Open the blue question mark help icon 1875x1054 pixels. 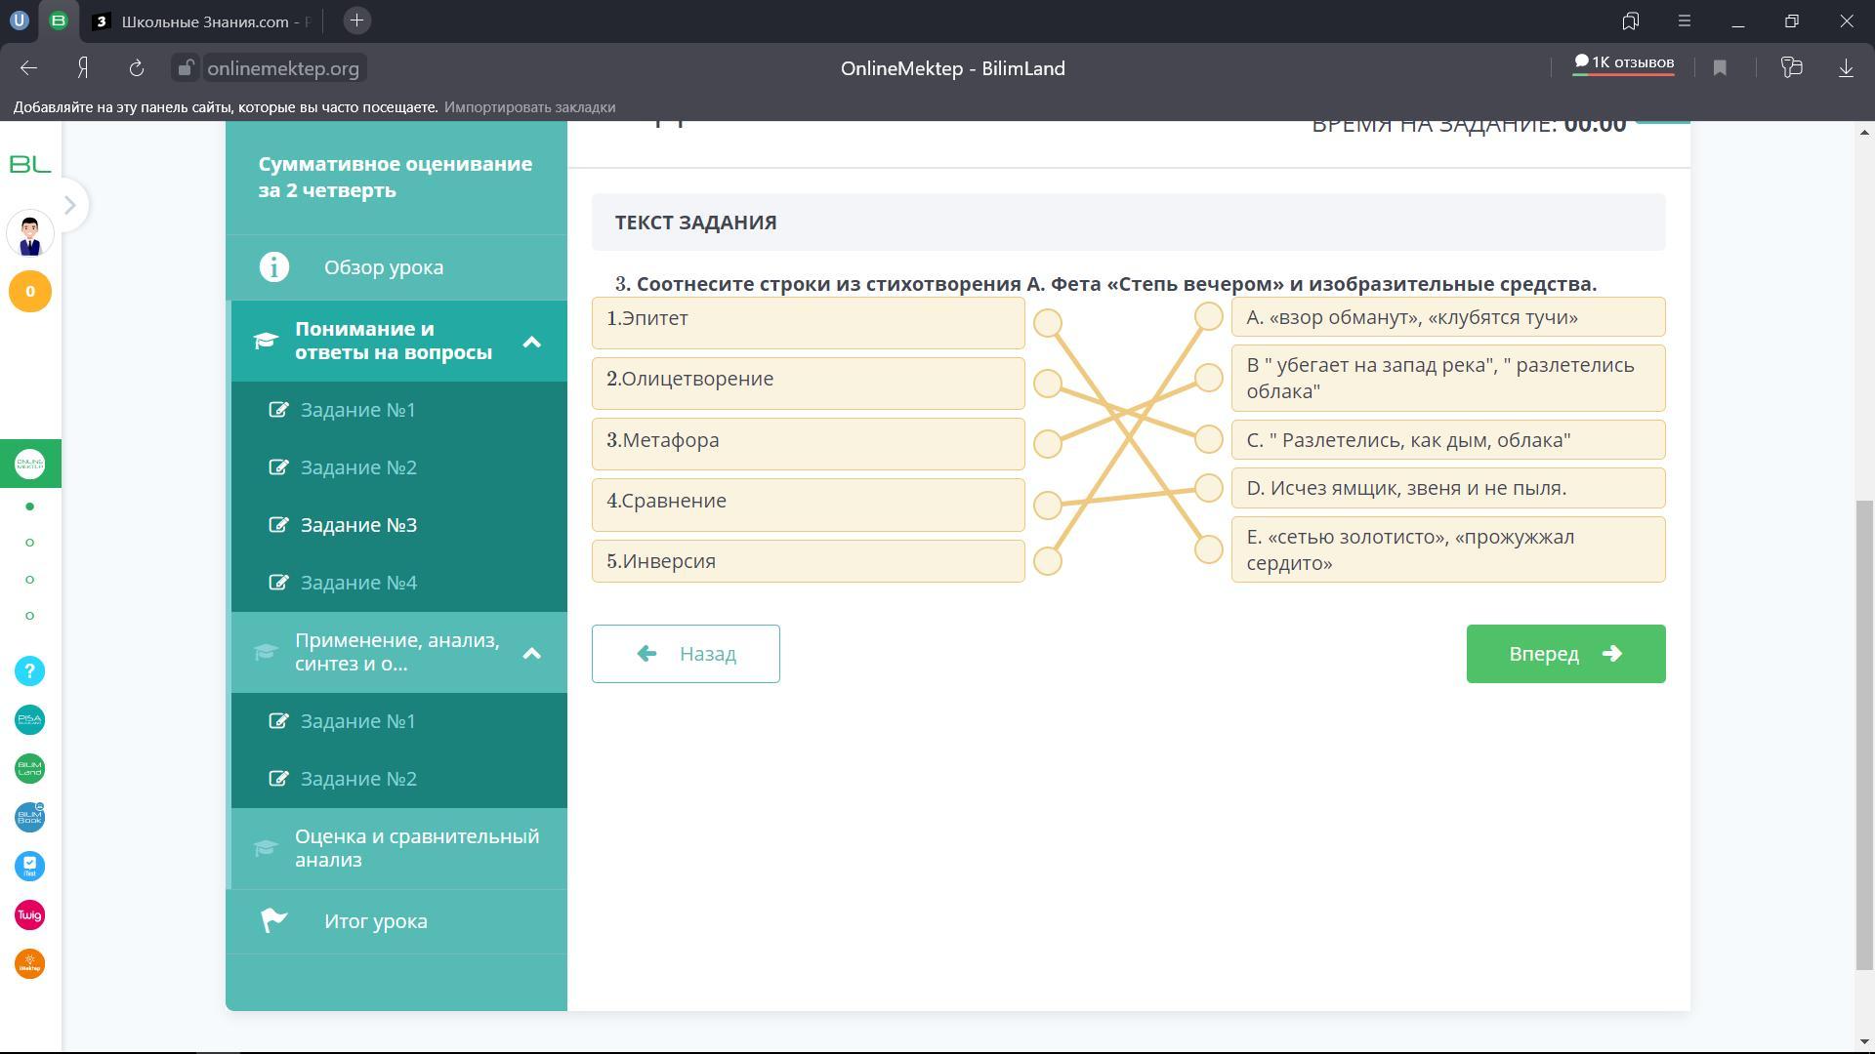(29, 671)
